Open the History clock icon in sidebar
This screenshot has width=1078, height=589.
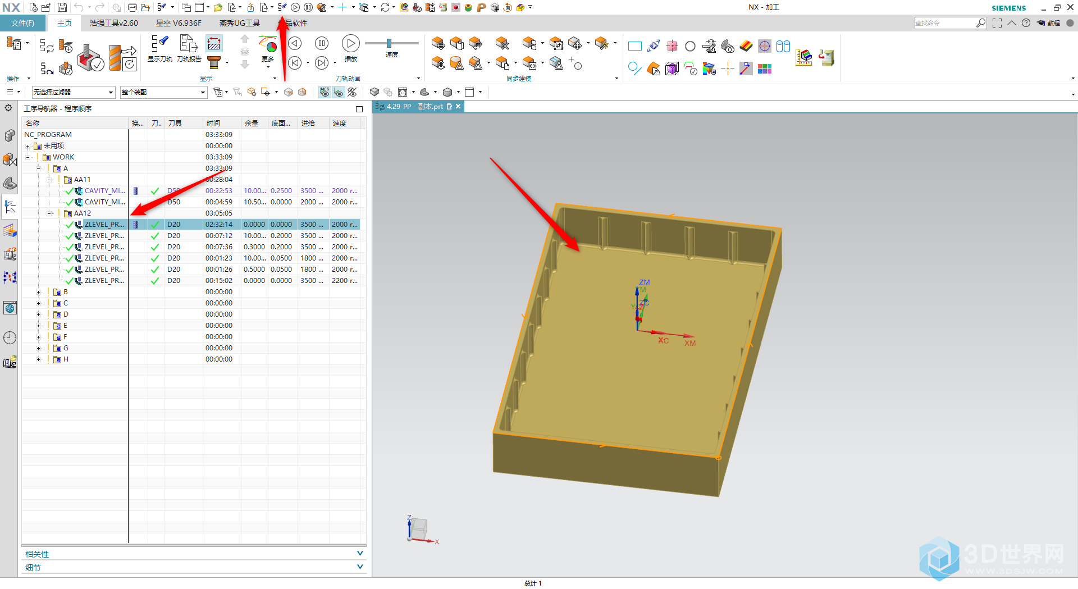pos(10,337)
